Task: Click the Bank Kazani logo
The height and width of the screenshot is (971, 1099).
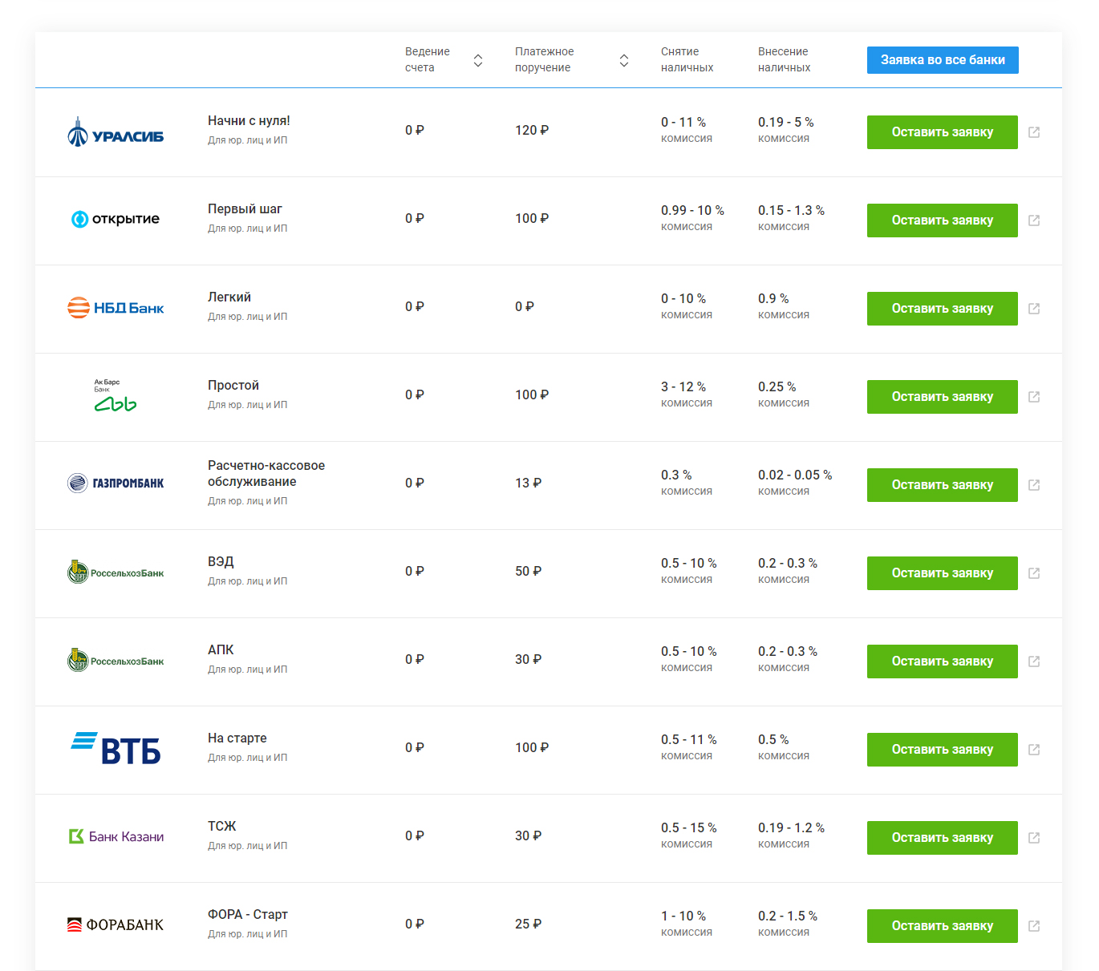Action: (116, 836)
